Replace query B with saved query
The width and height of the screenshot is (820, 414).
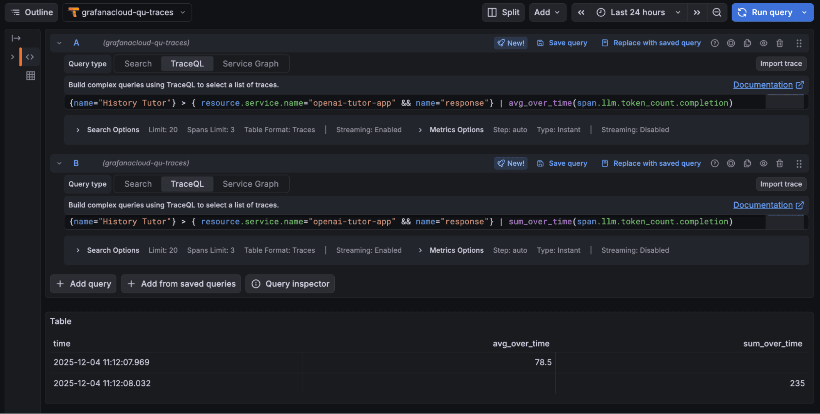click(x=651, y=163)
